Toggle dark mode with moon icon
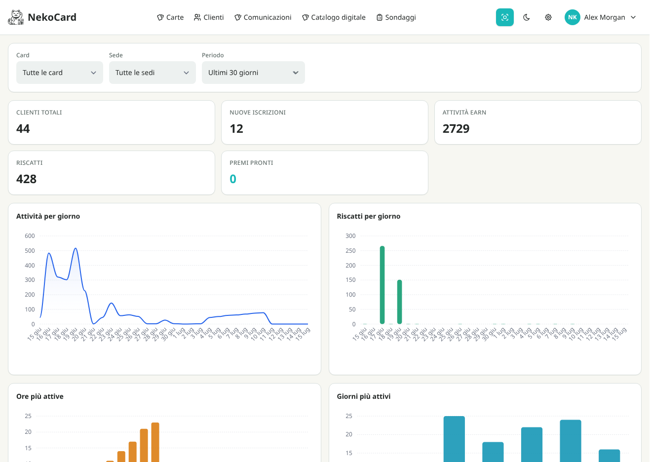This screenshot has height=462, width=650. pyautogui.click(x=527, y=17)
